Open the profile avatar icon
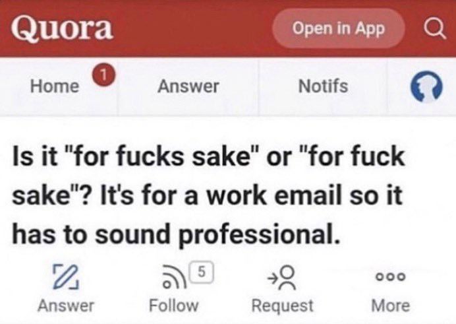Image resolution: width=456 pixels, height=324 pixels. tap(425, 87)
